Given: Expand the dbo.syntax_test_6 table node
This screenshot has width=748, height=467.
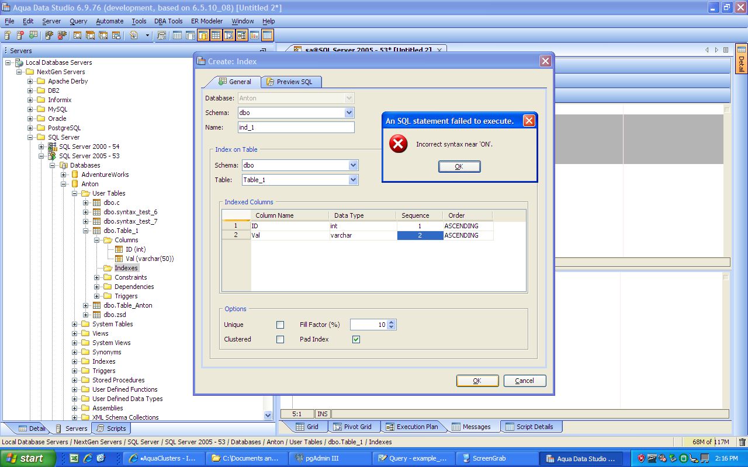Looking at the screenshot, I should click(85, 212).
